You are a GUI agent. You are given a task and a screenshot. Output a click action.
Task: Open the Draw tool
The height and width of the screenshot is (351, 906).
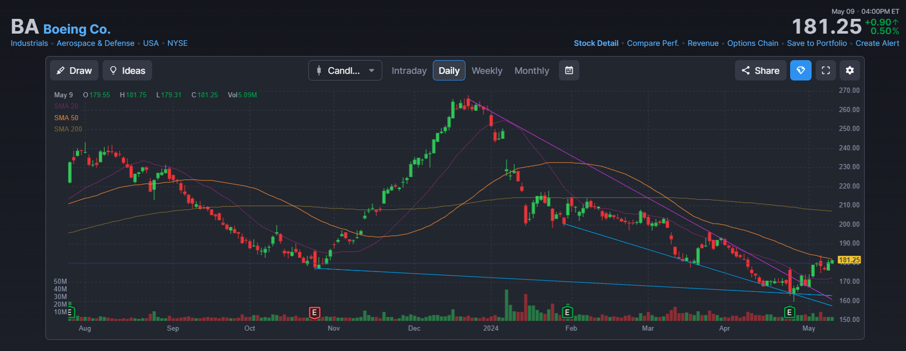[74, 70]
